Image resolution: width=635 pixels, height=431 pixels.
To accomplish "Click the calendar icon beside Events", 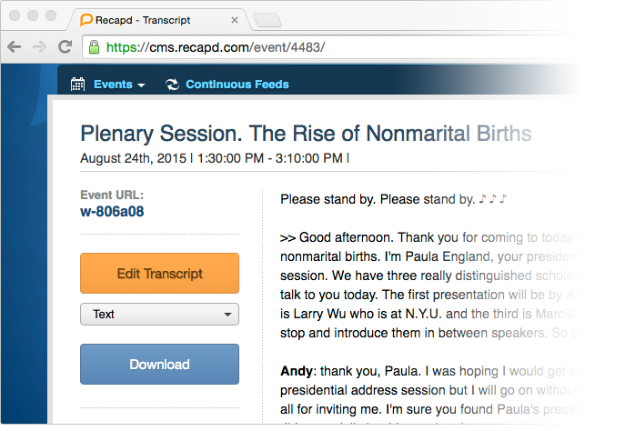I will (x=77, y=85).
